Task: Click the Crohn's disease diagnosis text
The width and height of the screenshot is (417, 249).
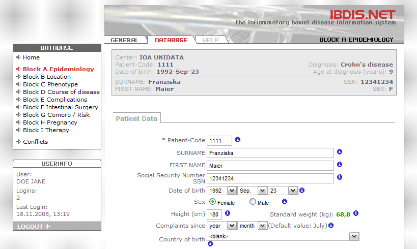Action: click(x=367, y=65)
